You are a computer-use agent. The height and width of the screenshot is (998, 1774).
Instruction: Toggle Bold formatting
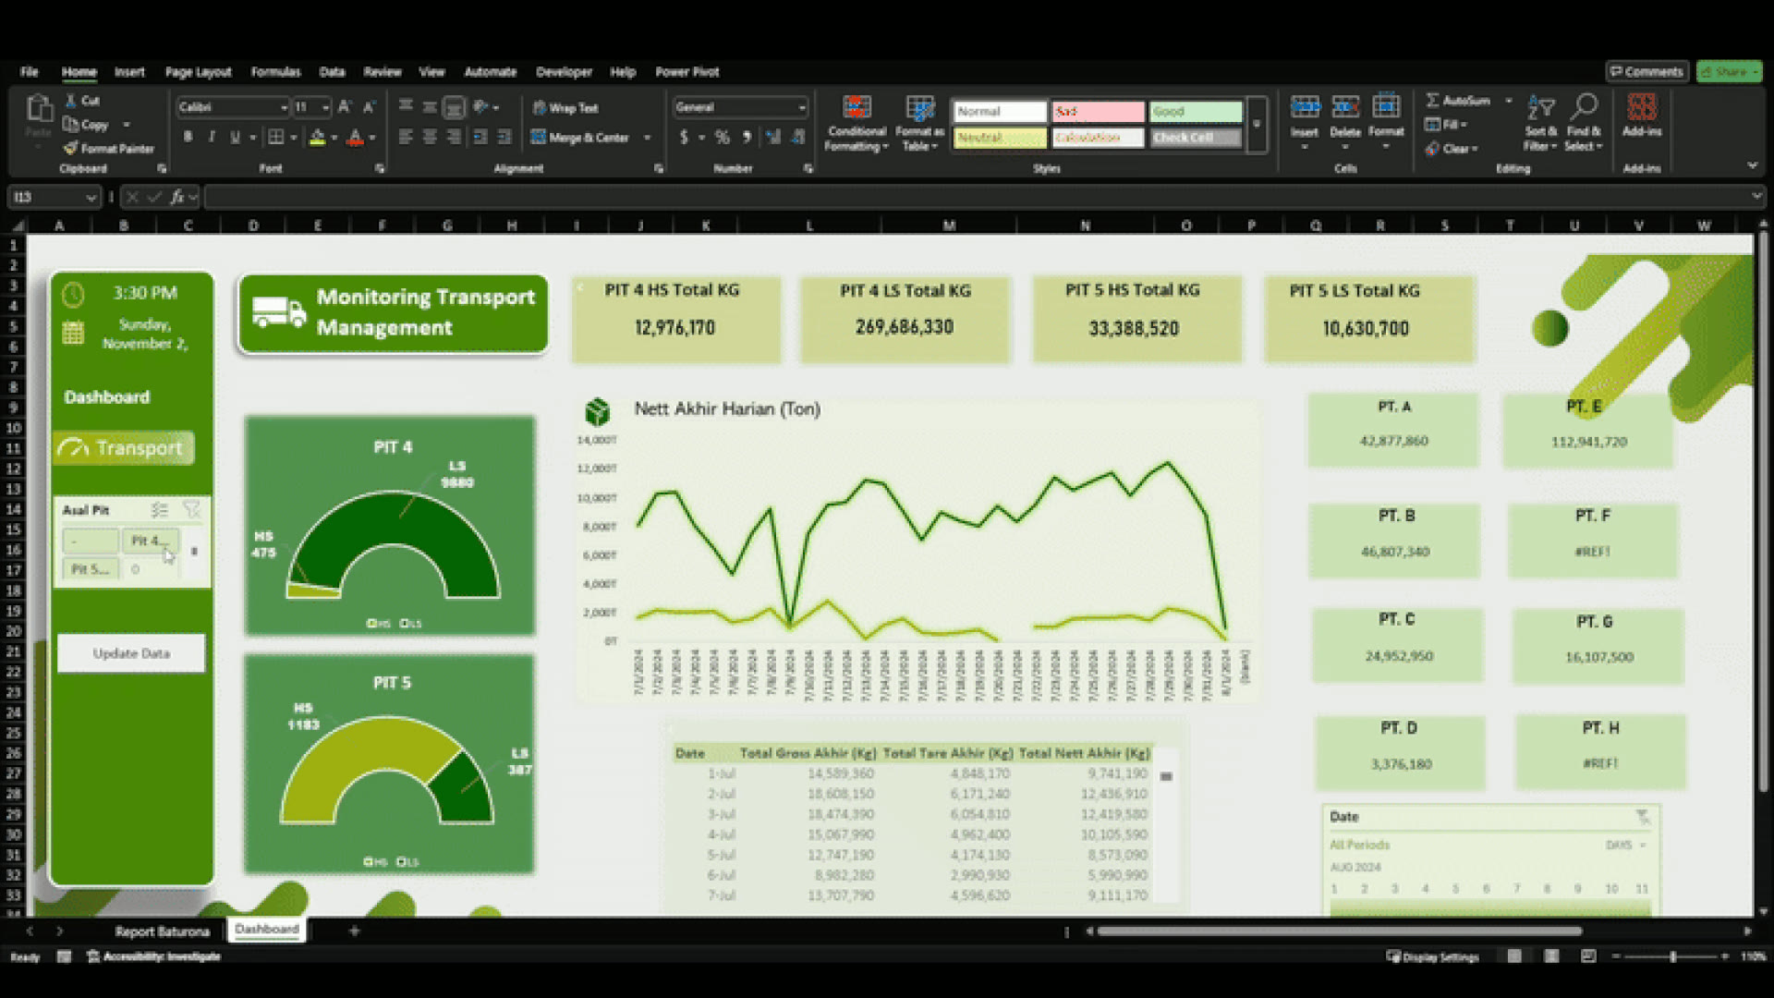point(188,137)
